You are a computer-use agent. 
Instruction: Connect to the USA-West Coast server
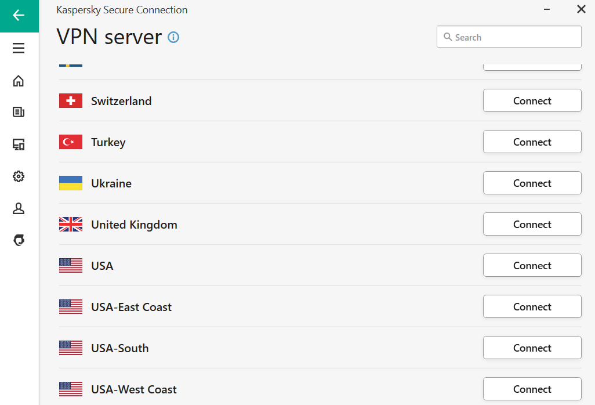532,389
